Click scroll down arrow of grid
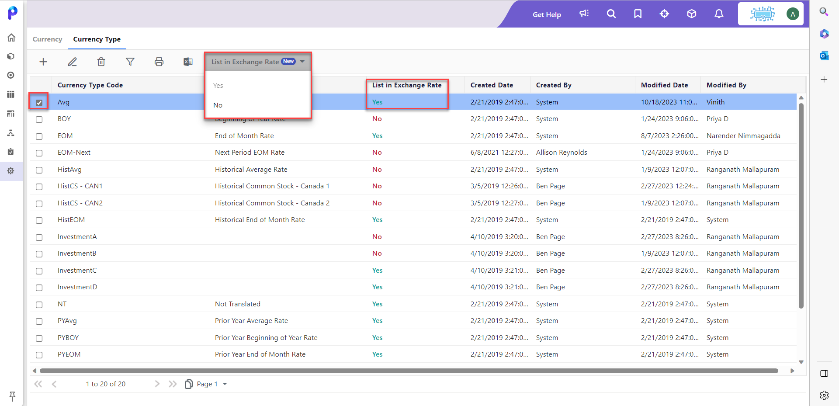The height and width of the screenshot is (406, 839). pyautogui.click(x=801, y=362)
